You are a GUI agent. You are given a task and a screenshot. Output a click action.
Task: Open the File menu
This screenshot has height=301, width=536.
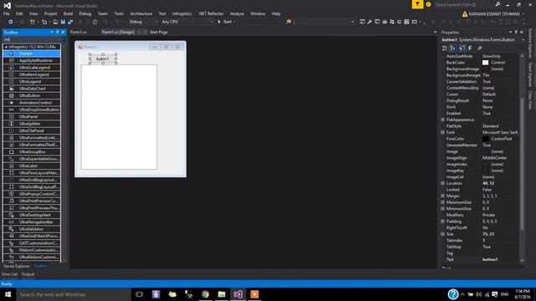point(7,13)
